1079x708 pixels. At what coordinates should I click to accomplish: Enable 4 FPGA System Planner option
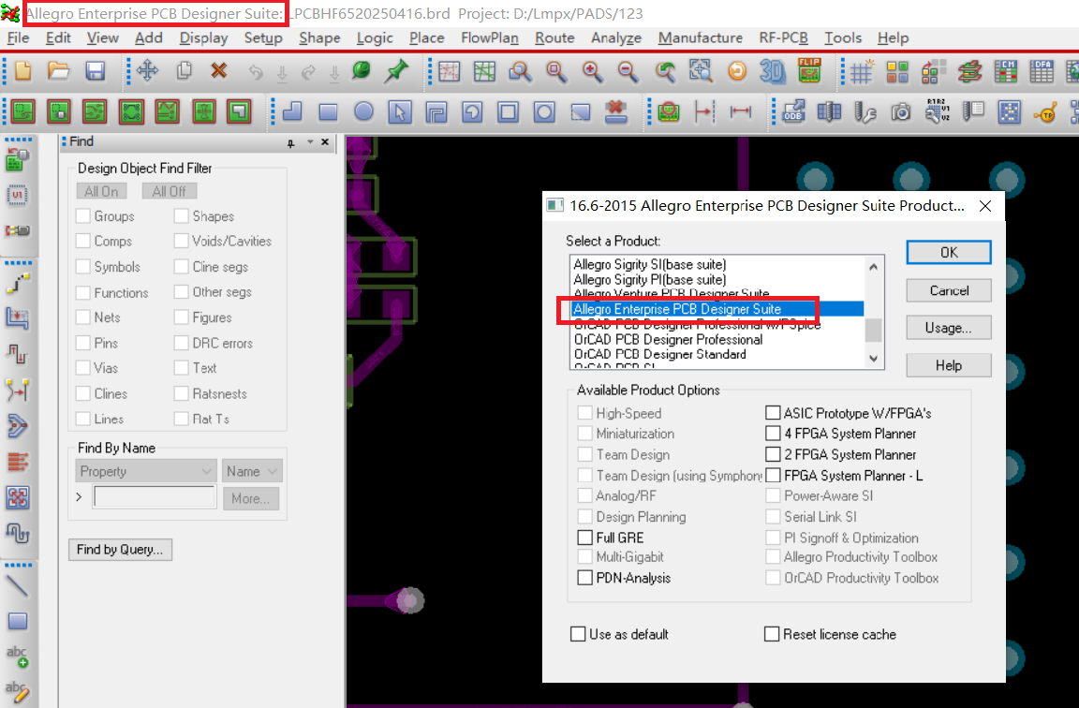pyautogui.click(x=773, y=434)
